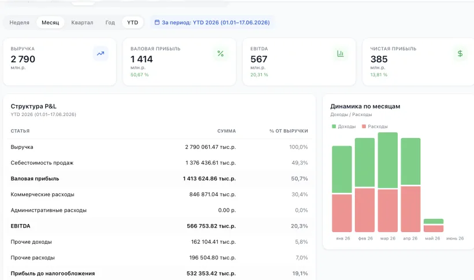Toggle the green Доходы legend swatch

pos(334,126)
